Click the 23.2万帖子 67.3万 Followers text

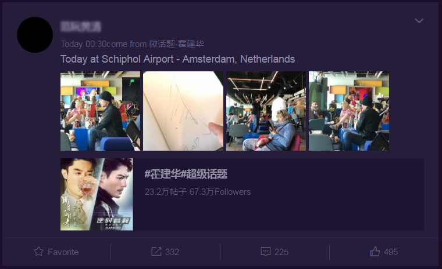(198, 192)
